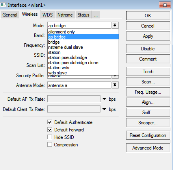Viewport: 173px width, 170px height.
Task: Open the Mode dropdown arrow
Action: pyautogui.click(x=115, y=25)
